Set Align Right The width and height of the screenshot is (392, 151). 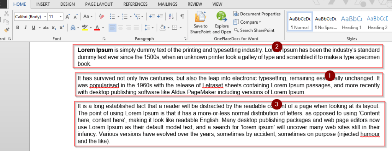point(129,27)
